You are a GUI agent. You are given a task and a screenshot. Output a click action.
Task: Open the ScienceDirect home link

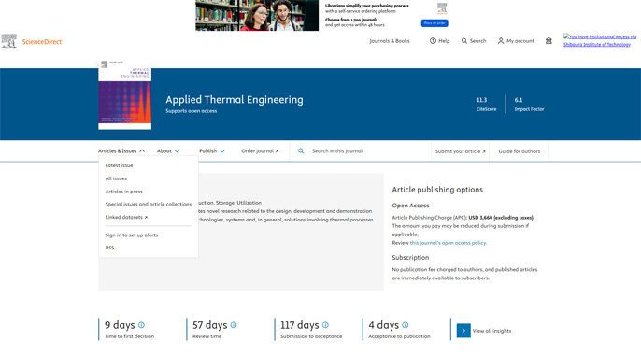click(x=42, y=42)
